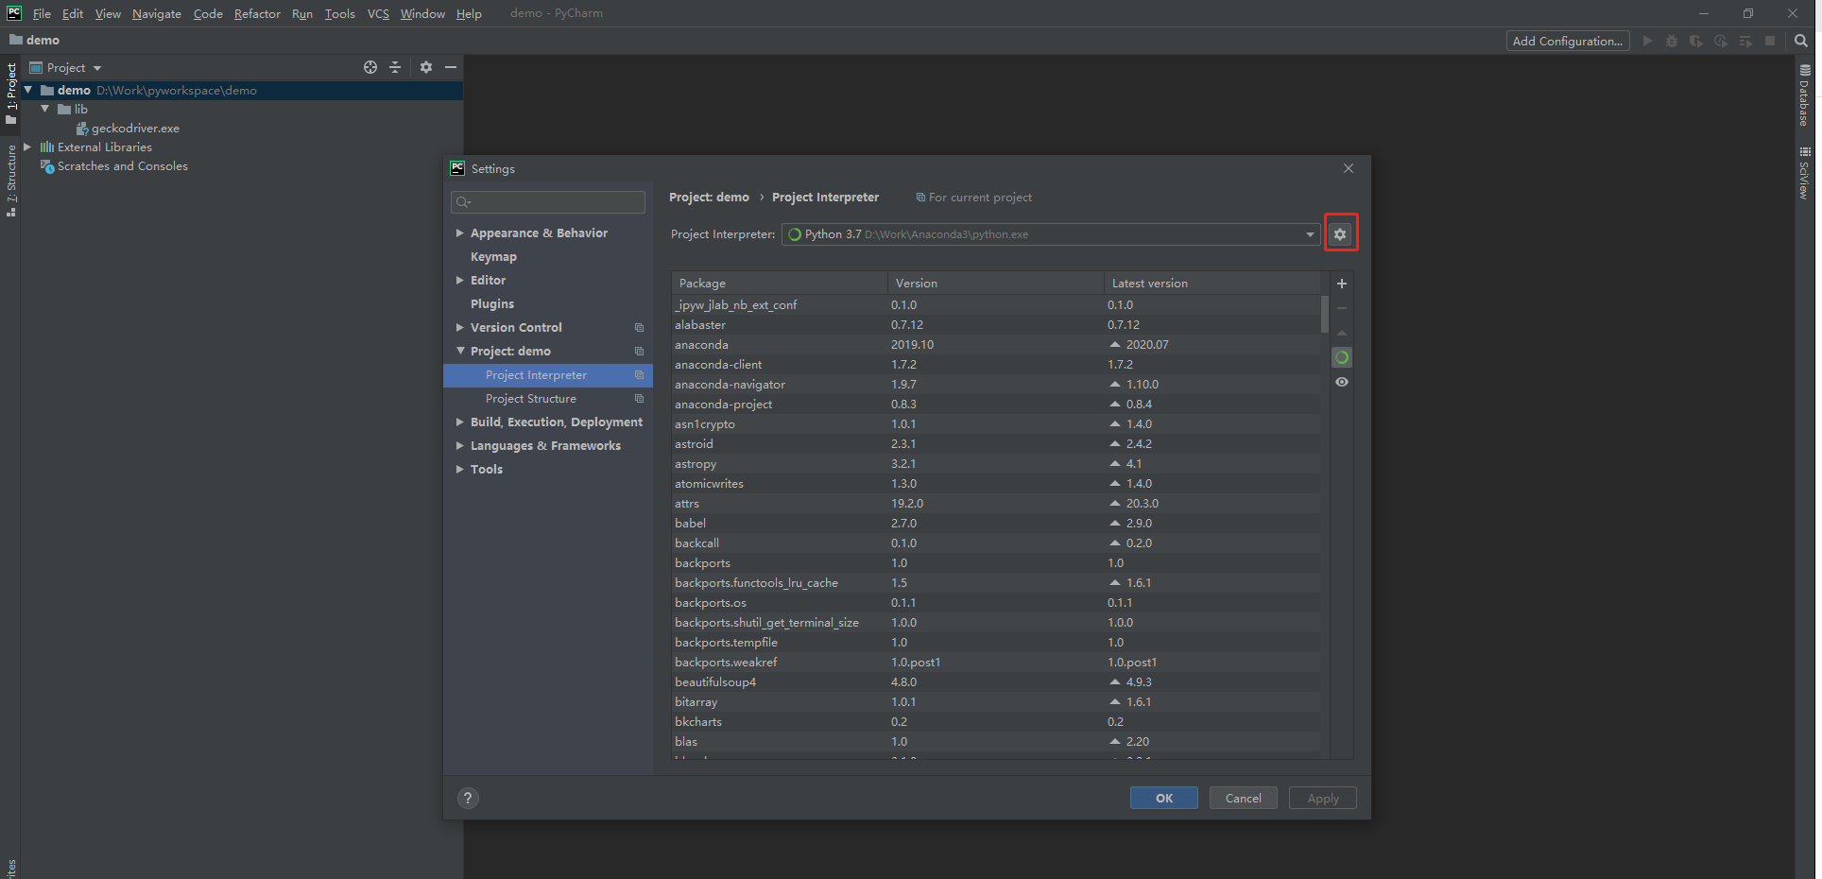Expand the Tools settings section
The image size is (1822, 879).
[x=459, y=469]
